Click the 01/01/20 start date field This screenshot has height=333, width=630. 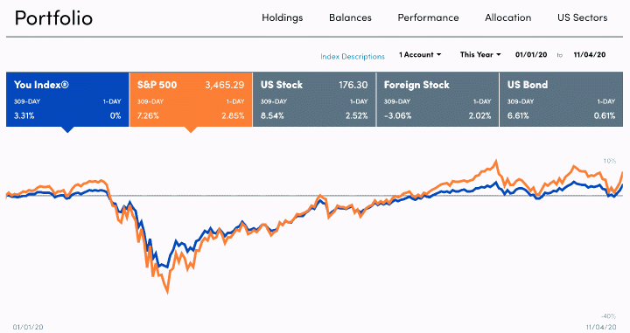pyautogui.click(x=531, y=54)
